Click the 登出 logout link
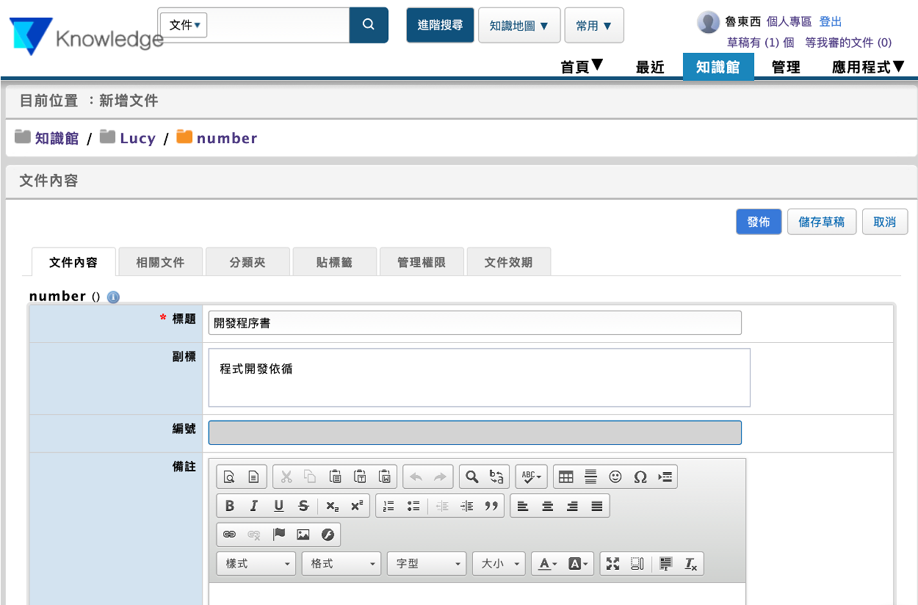 pyautogui.click(x=831, y=22)
